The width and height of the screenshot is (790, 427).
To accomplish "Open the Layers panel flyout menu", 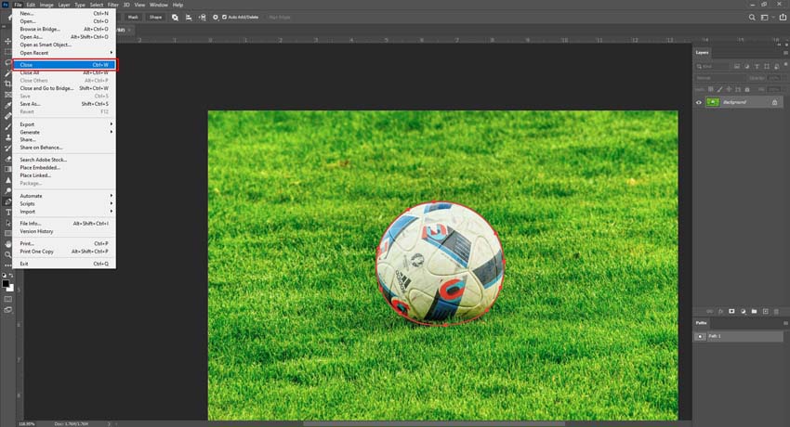I will pyautogui.click(x=785, y=52).
